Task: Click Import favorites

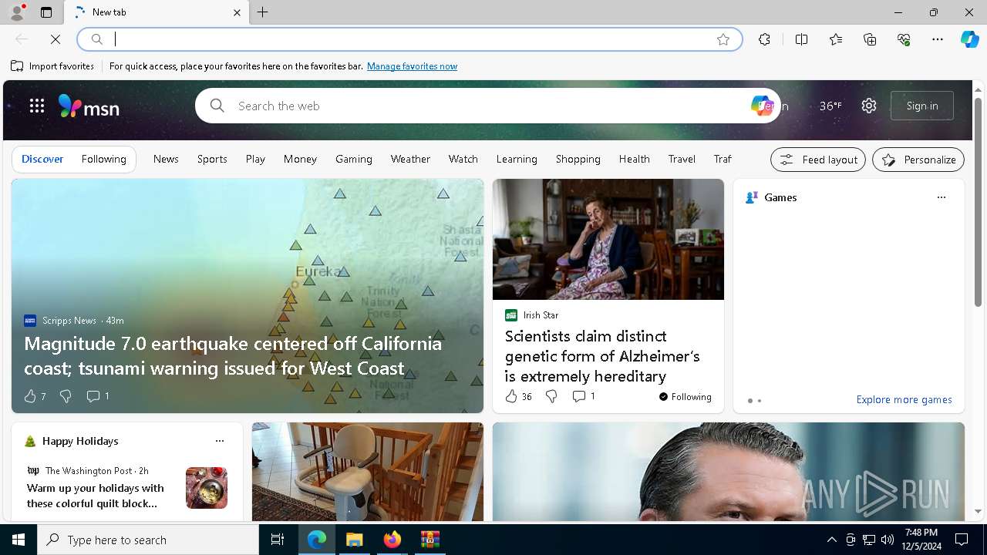Action: click(x=52, y=66)
